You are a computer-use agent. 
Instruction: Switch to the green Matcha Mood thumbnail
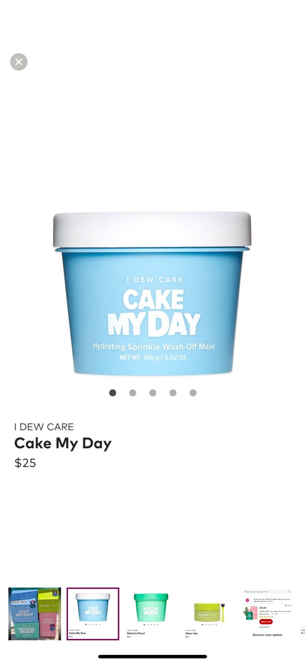click(151, 614)
